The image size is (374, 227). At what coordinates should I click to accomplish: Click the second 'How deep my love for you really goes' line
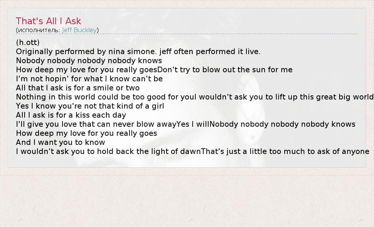(86, 133)
